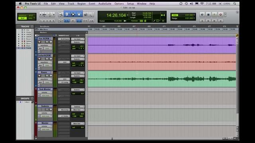Open the Setup menu
255x143 pixels.
tap(130, 4)
